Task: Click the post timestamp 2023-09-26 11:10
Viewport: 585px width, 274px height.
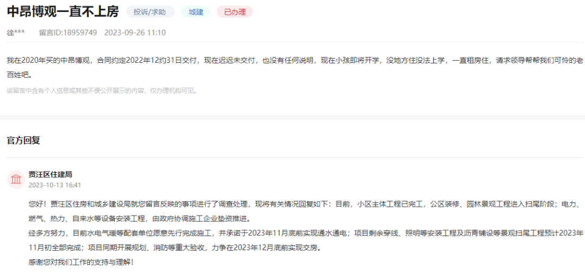Action: click(x=135, y=32)
